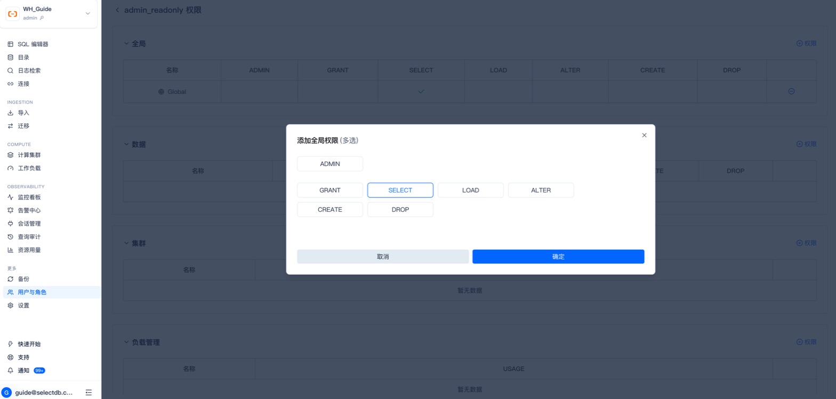Click the USAGE column header
The image size is (836, 399).
point(514,369)
